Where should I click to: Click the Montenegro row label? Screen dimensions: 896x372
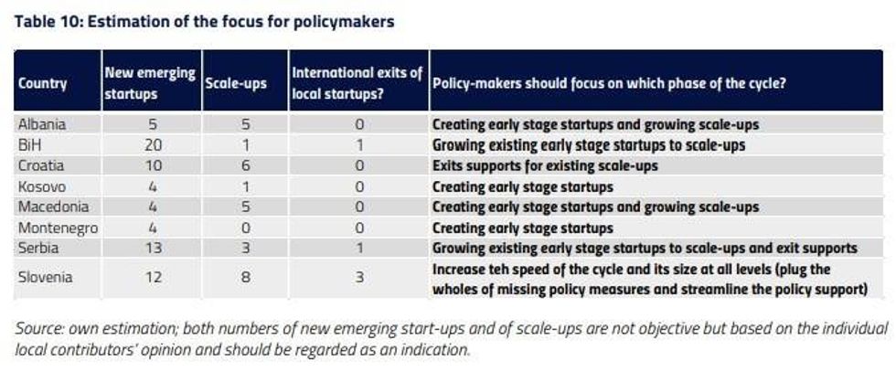click(x=58, y=228)
